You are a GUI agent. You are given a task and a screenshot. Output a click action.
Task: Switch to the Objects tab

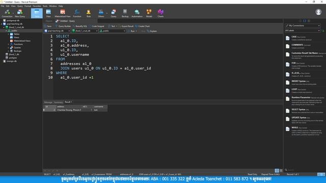[49, 21]
